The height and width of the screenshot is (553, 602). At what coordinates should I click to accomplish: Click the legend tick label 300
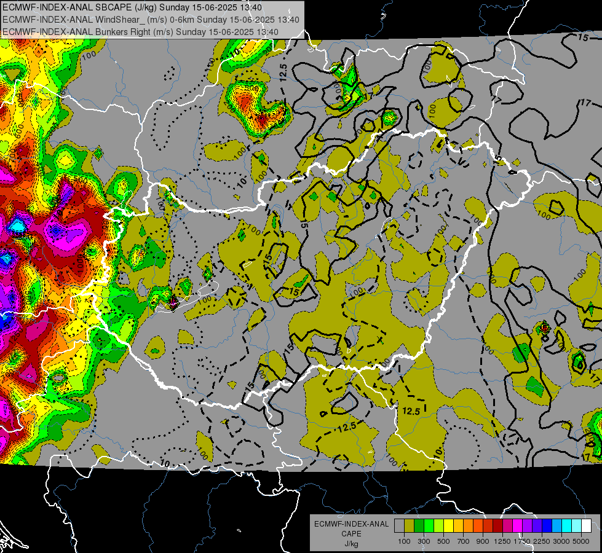(424, 541)
